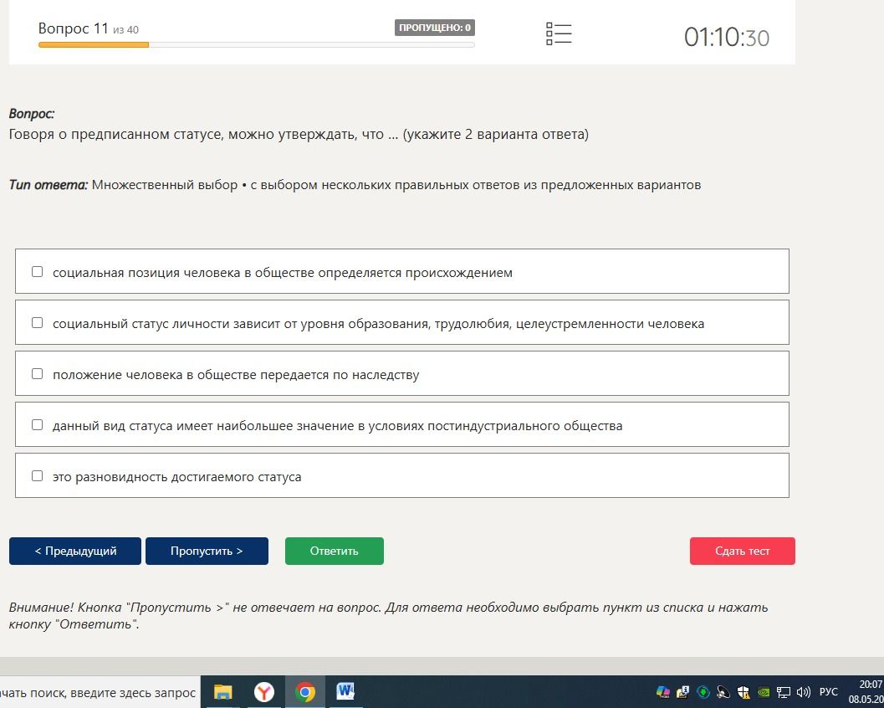Launch Yandex Browser from the taskbar

coord(263,691)
